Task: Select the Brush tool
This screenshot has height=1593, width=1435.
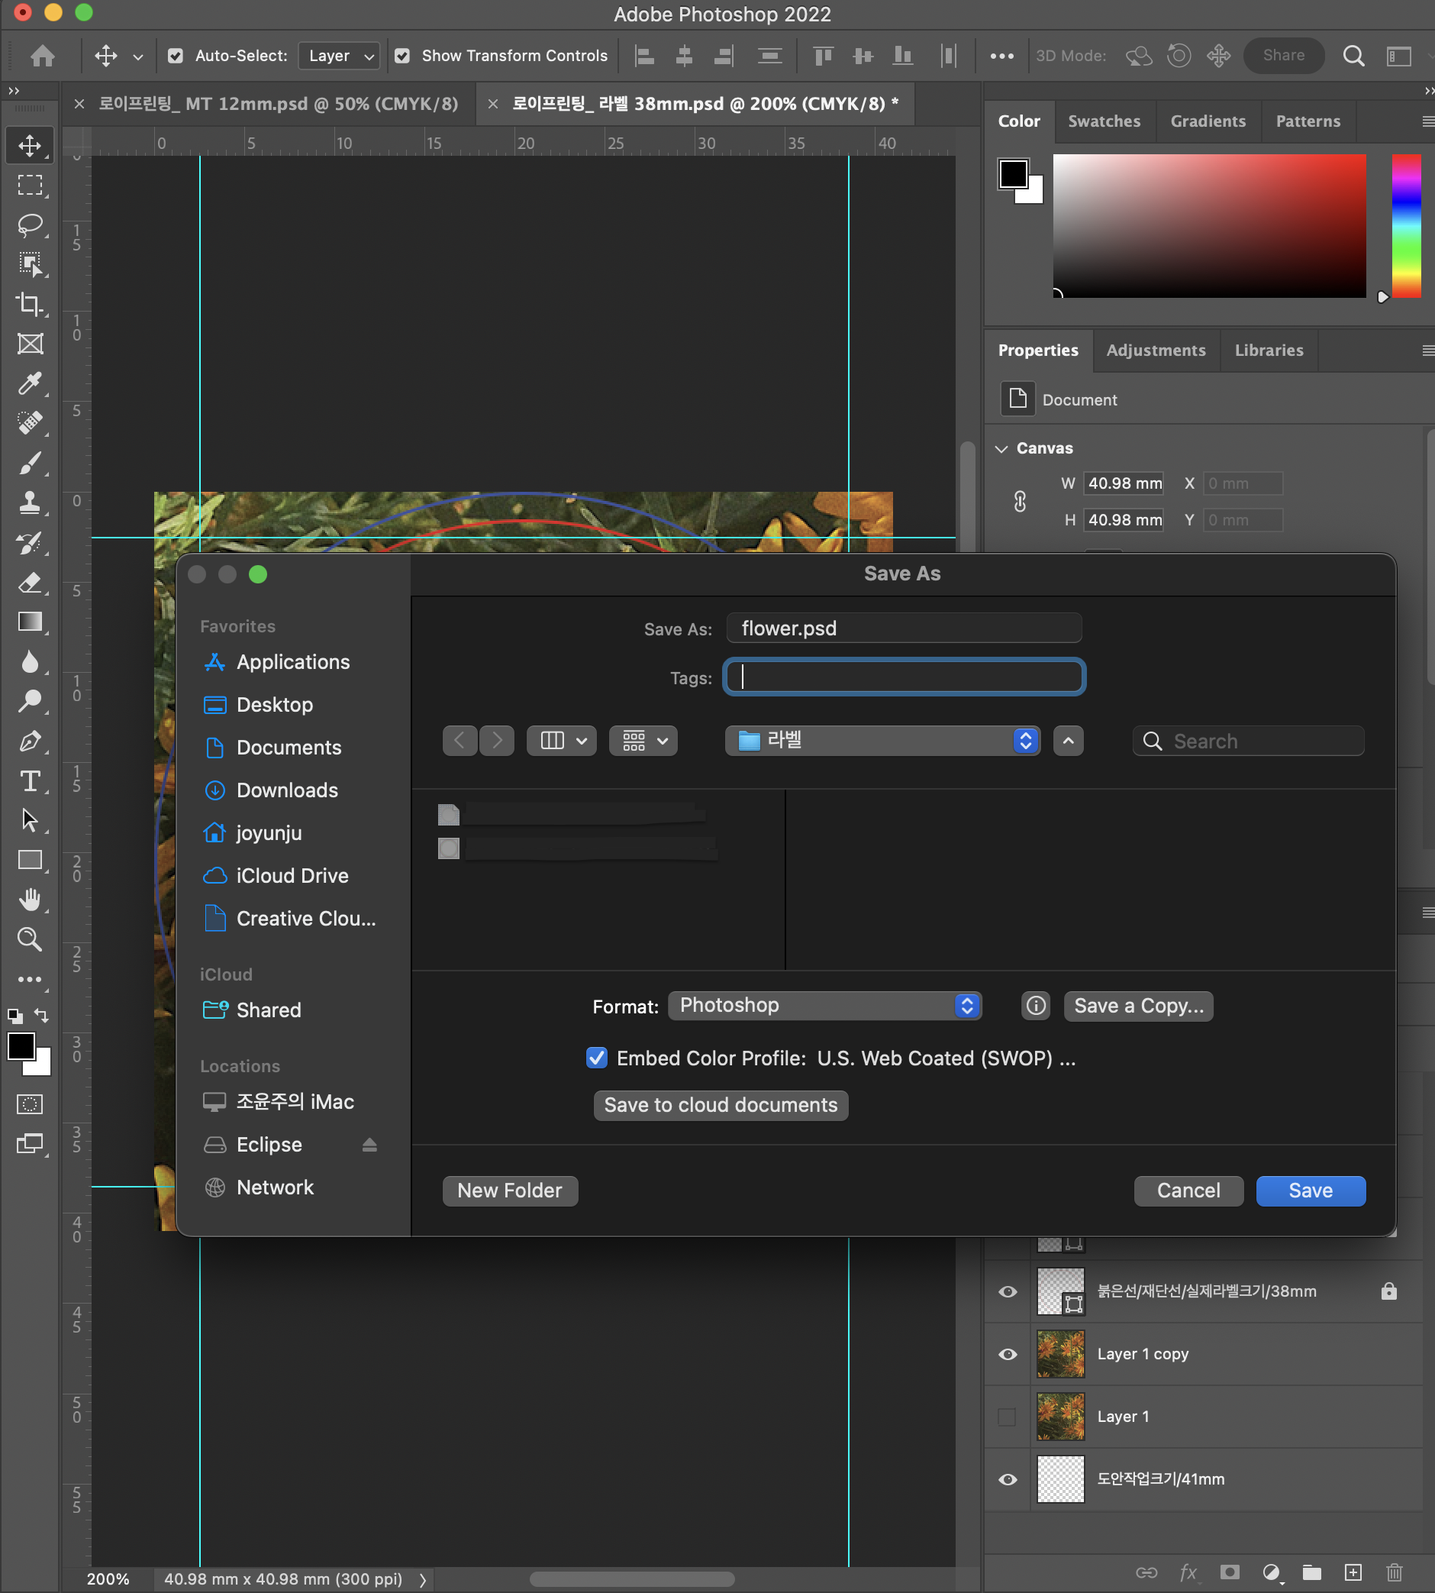Action: click(x=30, y=463)
